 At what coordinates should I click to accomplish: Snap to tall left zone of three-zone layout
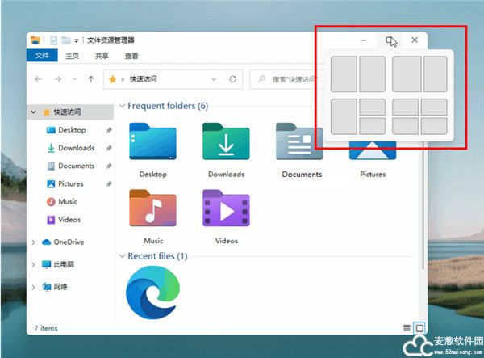coord(344,116)
